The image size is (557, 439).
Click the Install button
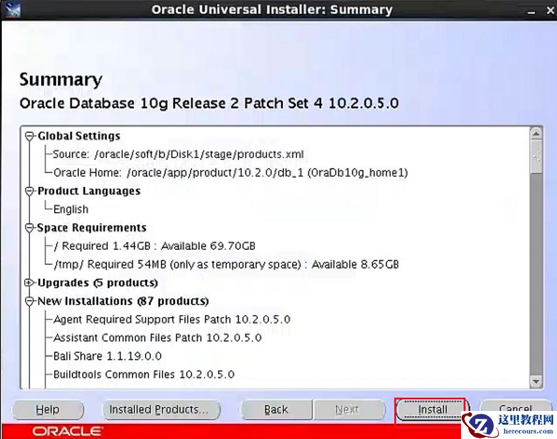(x=432, y=410)
